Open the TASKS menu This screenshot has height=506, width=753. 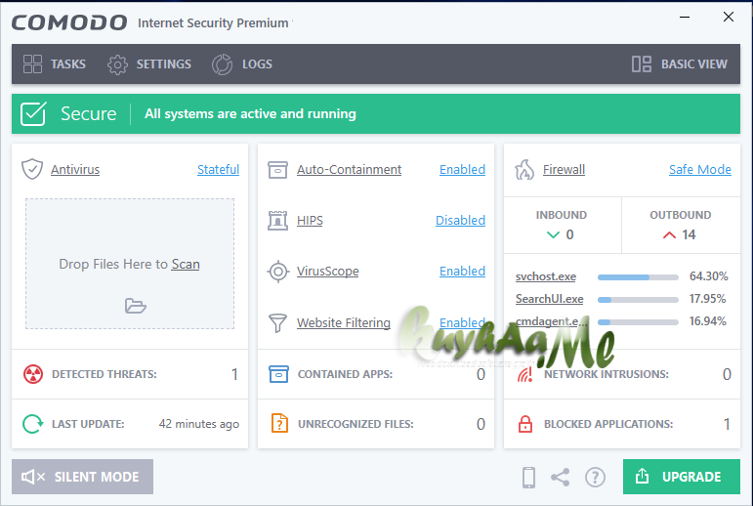click(55, 63)
